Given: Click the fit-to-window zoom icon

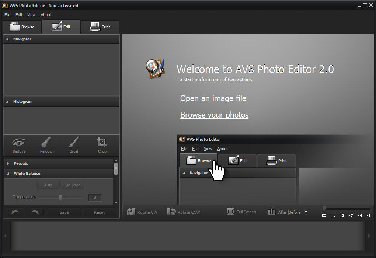Looking at the screenshot, I should (324, 215).
